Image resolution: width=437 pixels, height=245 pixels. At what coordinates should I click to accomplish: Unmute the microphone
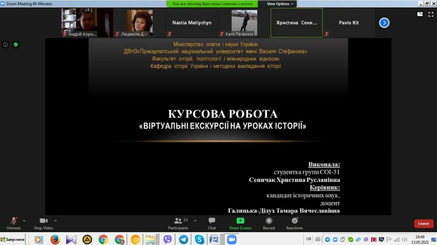pos(14,222)
